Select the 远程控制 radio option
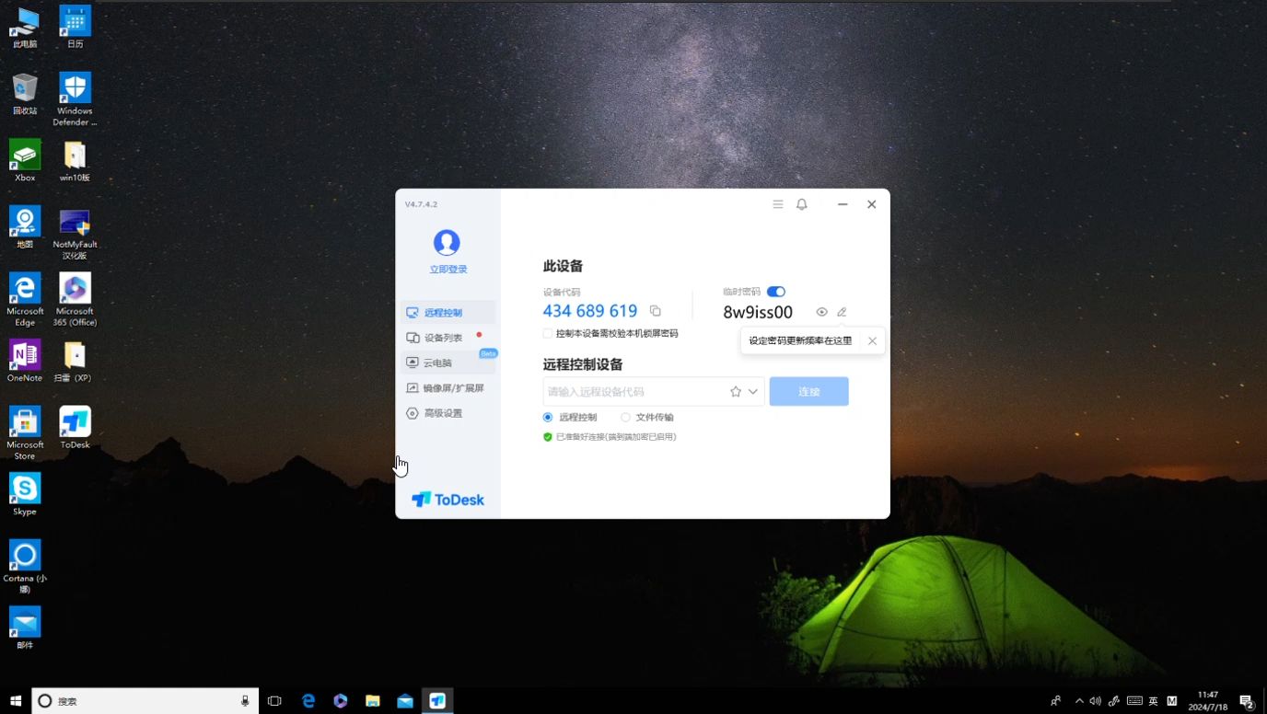Image resolution: width=1267 pixels, height=714 pixels. [x=548, y=417]
